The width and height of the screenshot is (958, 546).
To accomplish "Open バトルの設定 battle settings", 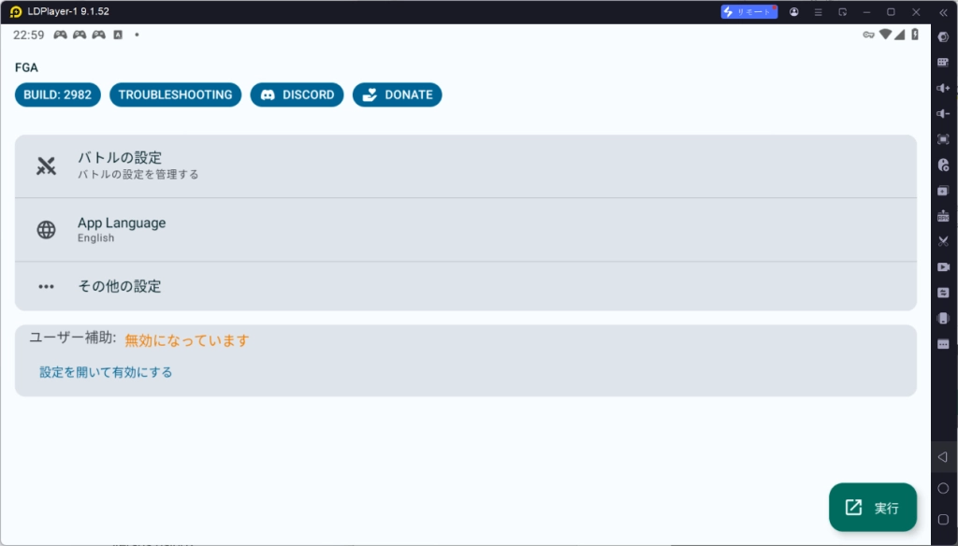I will pyautogui.click(x=466, y=166).
